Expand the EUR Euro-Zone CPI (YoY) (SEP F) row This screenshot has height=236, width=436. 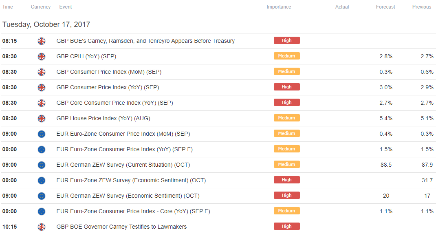coord(218,150)
